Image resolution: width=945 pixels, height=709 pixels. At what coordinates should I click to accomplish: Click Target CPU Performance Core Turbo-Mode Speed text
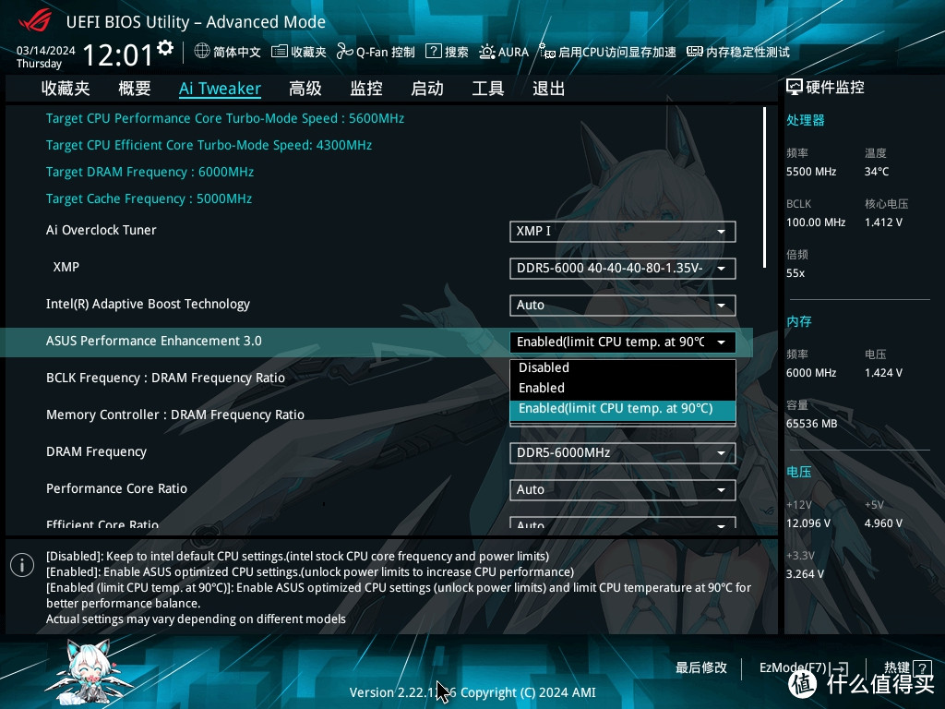click(225, 119)
